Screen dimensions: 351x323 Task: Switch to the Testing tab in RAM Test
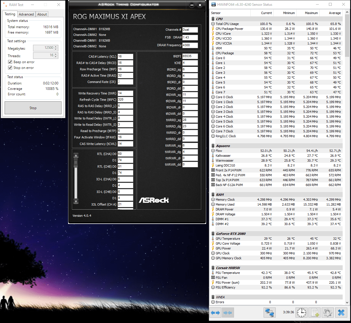click(x=10, y=14)
